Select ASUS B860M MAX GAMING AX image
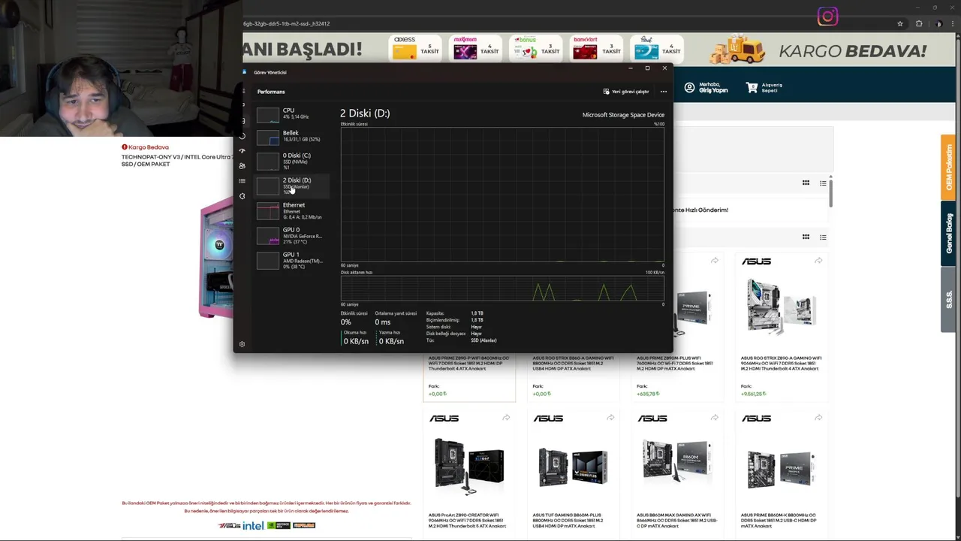Viewport: 961px width, 541px height. [676, 462]
